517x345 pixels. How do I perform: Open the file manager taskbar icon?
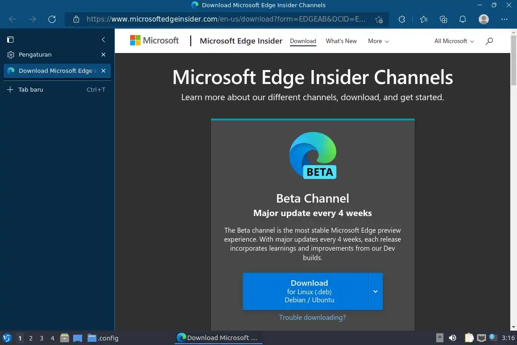point(65,338)
